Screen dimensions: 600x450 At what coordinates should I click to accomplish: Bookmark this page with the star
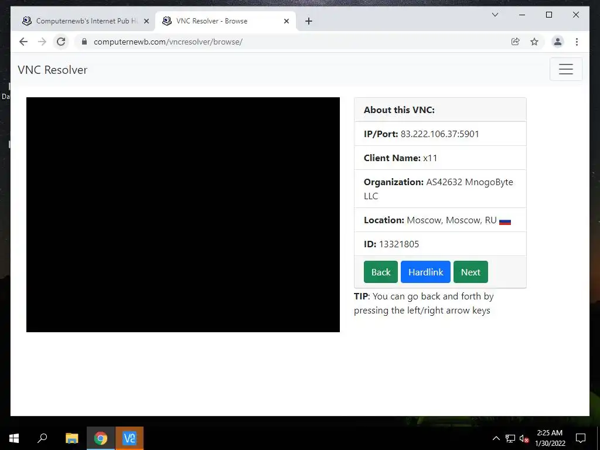coord(534,42)
